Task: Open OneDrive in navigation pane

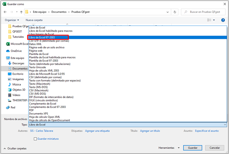Action: tap(14, 51)
